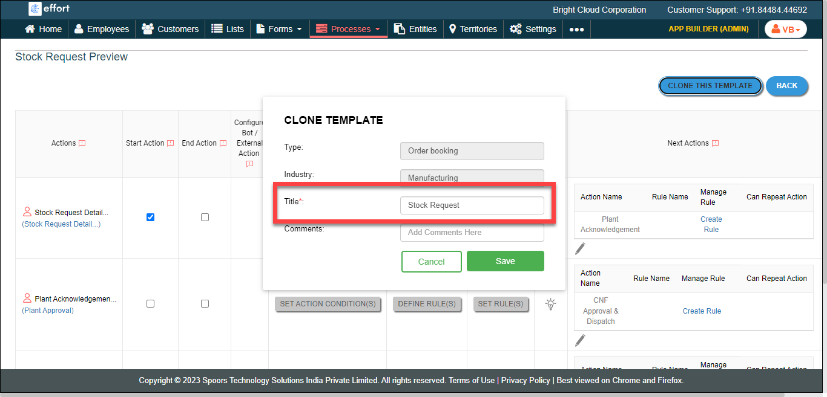
Task: Click pencil edit icon under CNF Approval
Action: pyautogui.click(x=580, y=340)
